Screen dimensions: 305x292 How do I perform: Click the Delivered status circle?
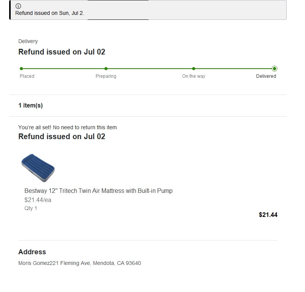[274, 69]
